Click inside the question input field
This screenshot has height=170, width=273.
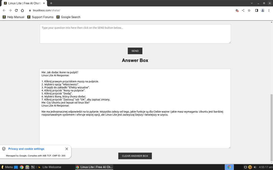[x=135, y=33]
